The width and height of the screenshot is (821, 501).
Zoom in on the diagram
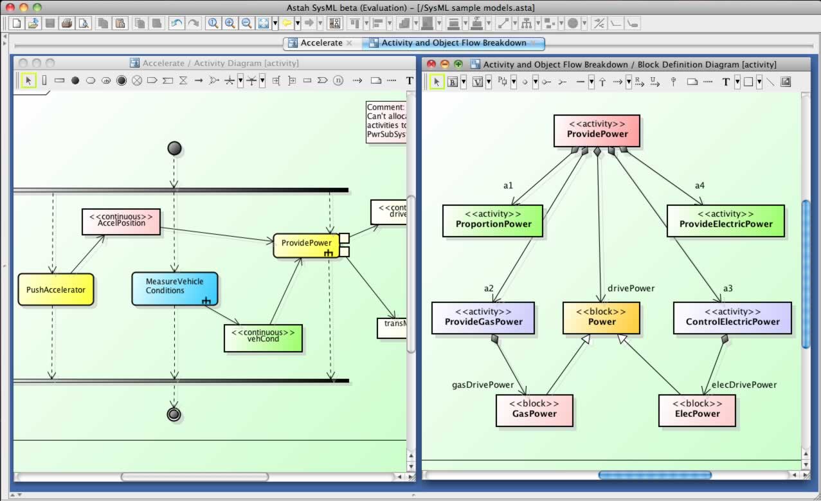(230, 24)
